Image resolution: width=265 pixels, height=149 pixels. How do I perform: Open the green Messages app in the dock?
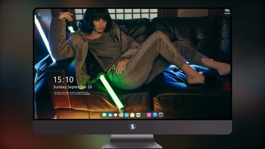(104, 115)
